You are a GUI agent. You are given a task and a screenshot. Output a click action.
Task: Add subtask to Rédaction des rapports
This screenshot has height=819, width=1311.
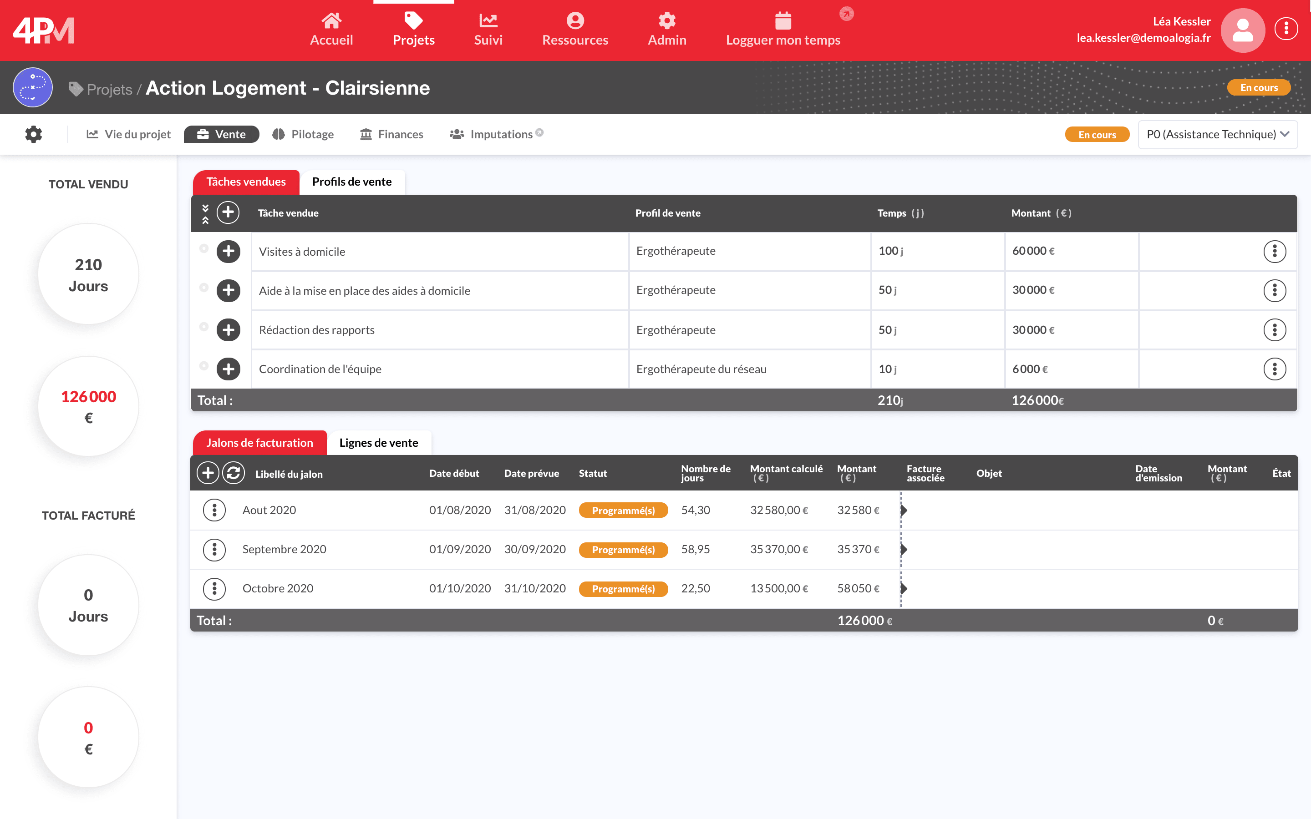click(228, 330)
